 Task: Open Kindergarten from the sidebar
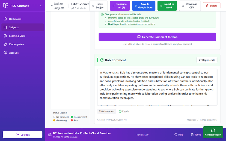pos(22,44)
